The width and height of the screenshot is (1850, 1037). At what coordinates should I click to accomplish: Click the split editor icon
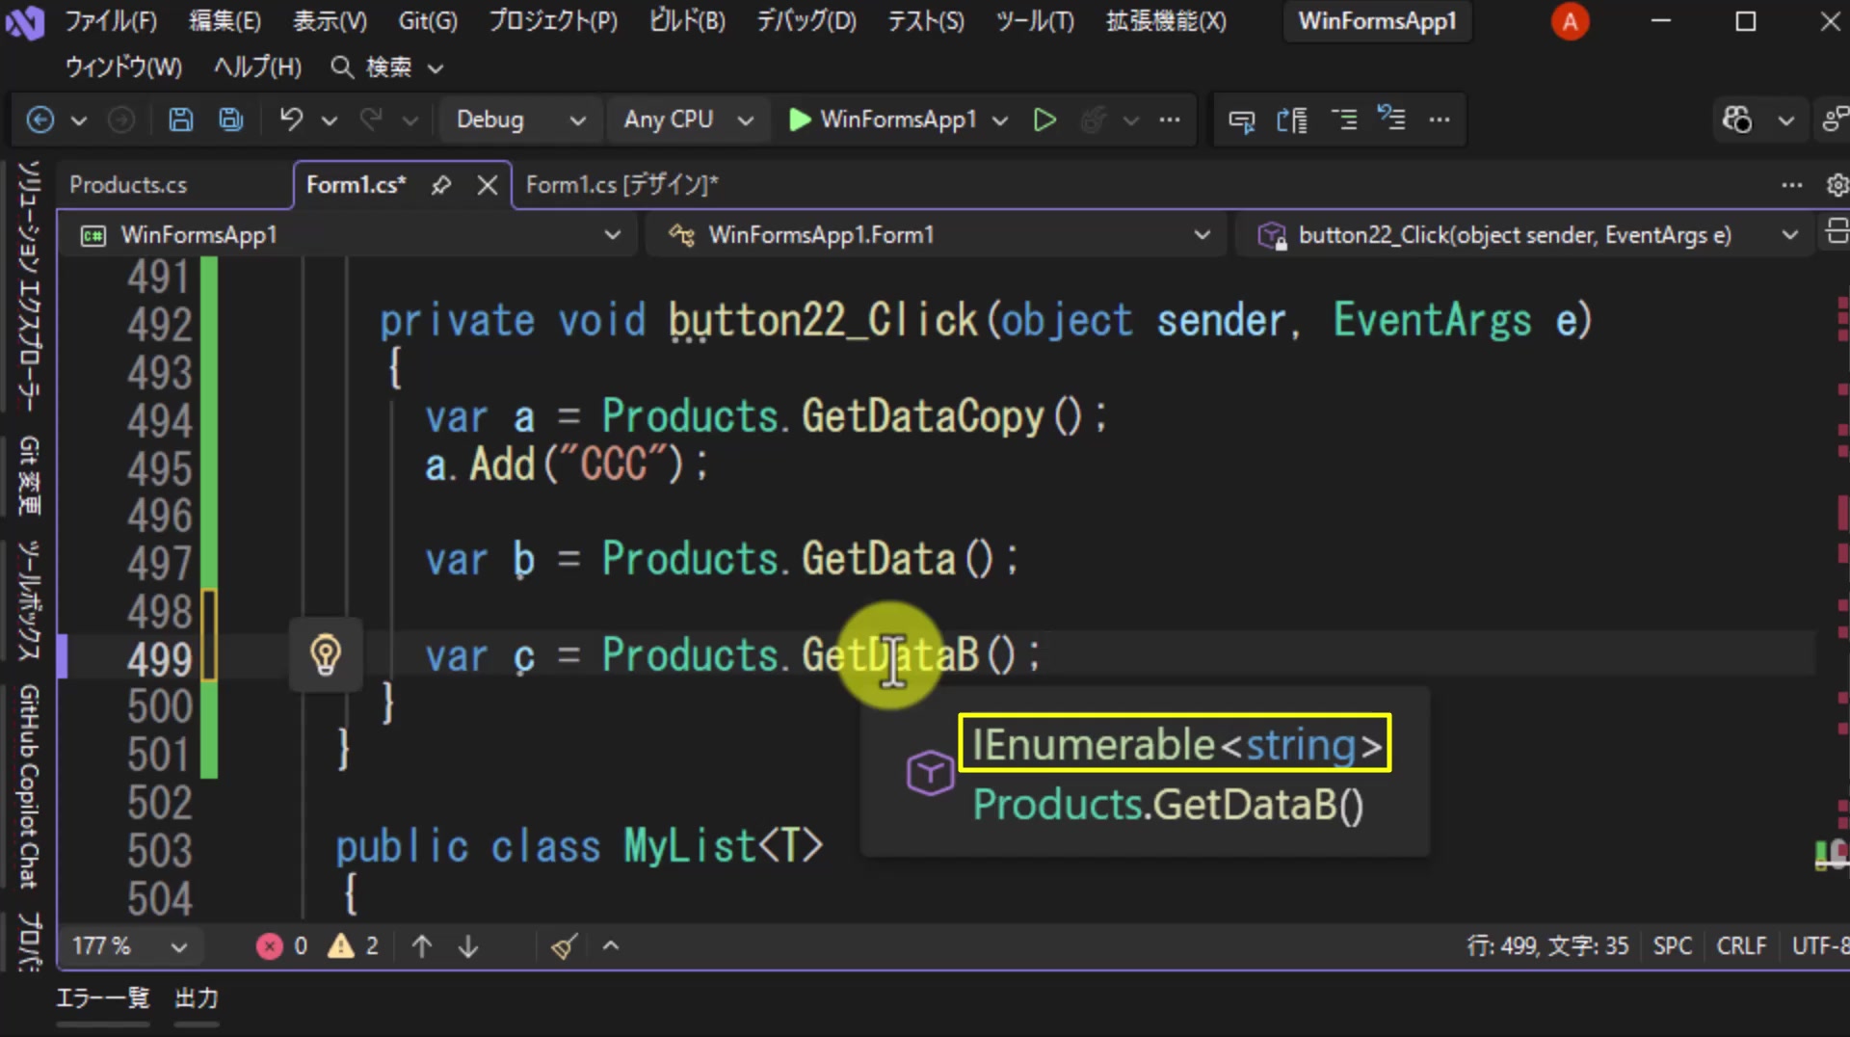(x=1837, y=232)
